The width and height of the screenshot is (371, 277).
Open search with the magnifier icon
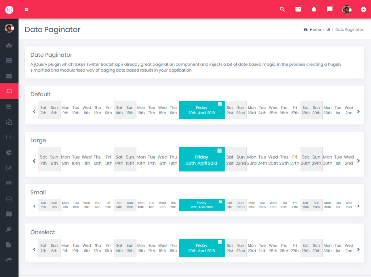pos(282,9)
